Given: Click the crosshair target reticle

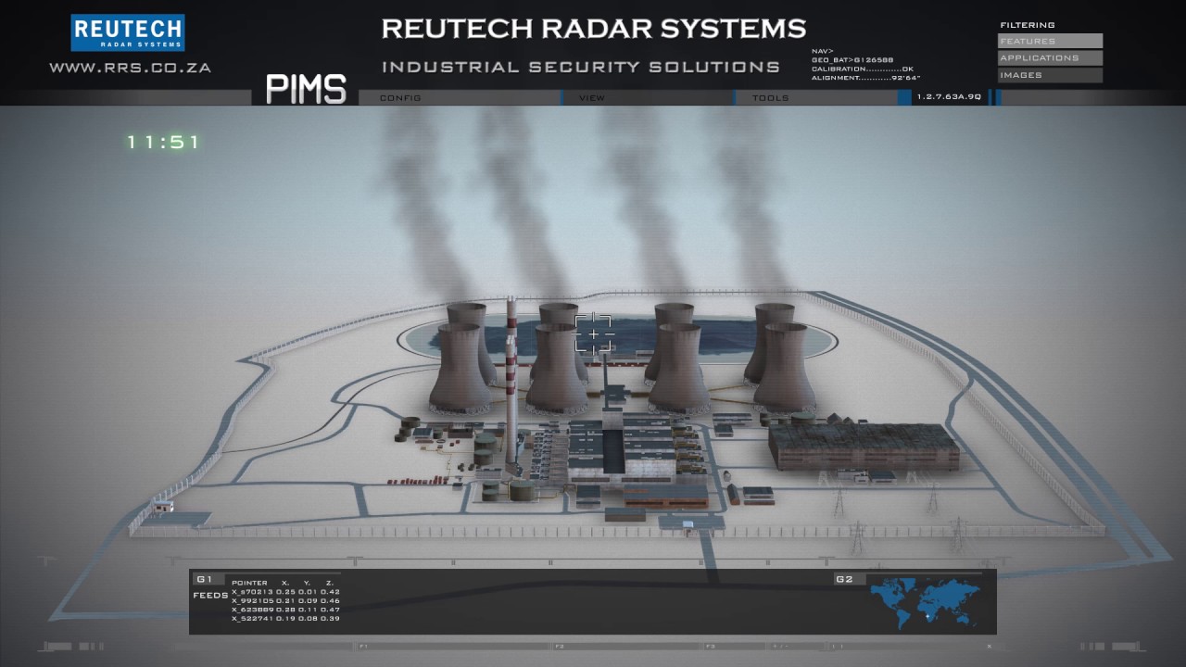Looking at the screenshot, I should (x=594, y=333).
